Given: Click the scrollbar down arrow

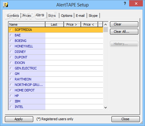Looking at the screenshot, I should pyautogui.click(x=106, y=108).
